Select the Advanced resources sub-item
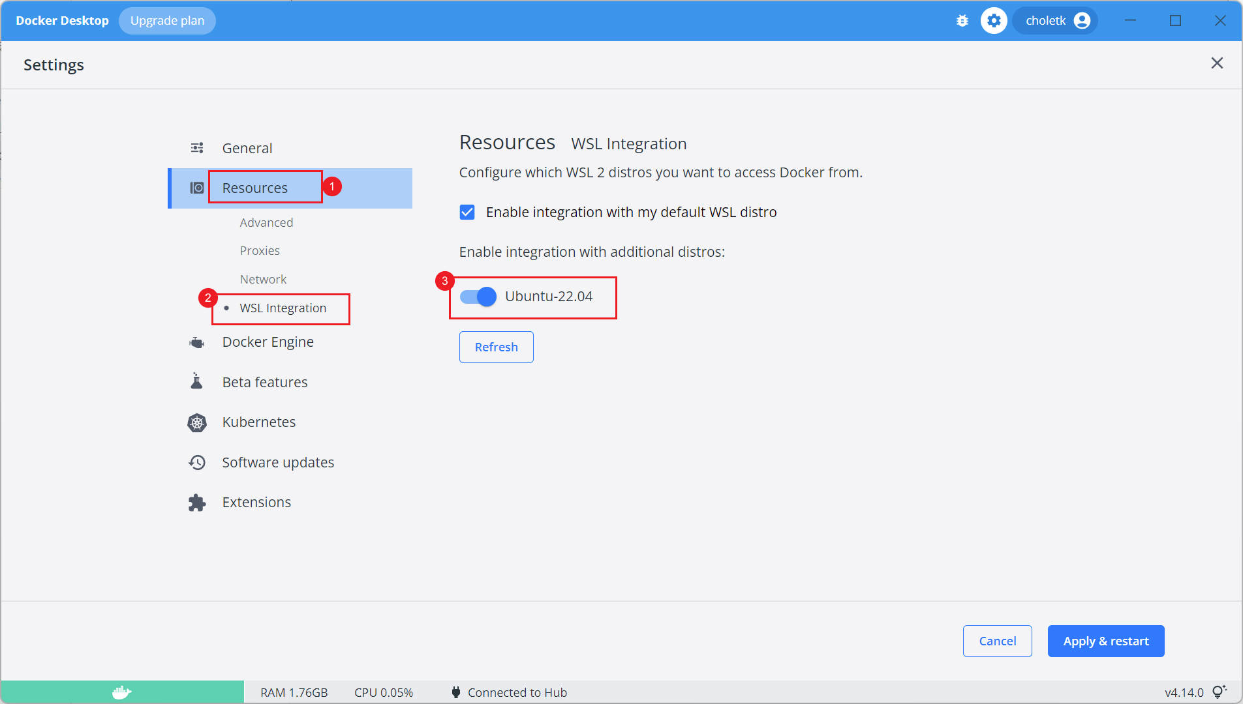 coord(266,223)
